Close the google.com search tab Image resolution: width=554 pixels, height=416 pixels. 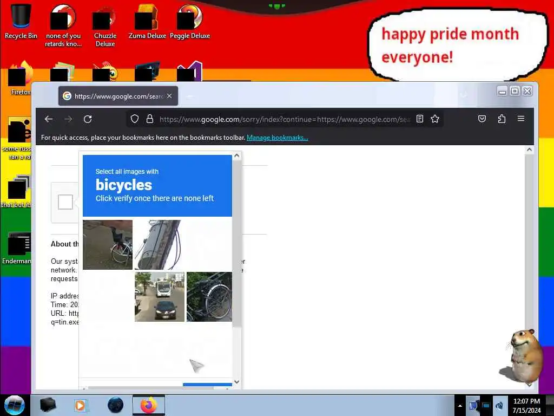click(x=169, y=96)
